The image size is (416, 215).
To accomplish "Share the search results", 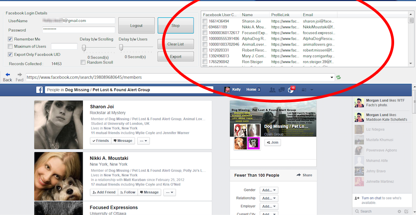I will (304, 175).
